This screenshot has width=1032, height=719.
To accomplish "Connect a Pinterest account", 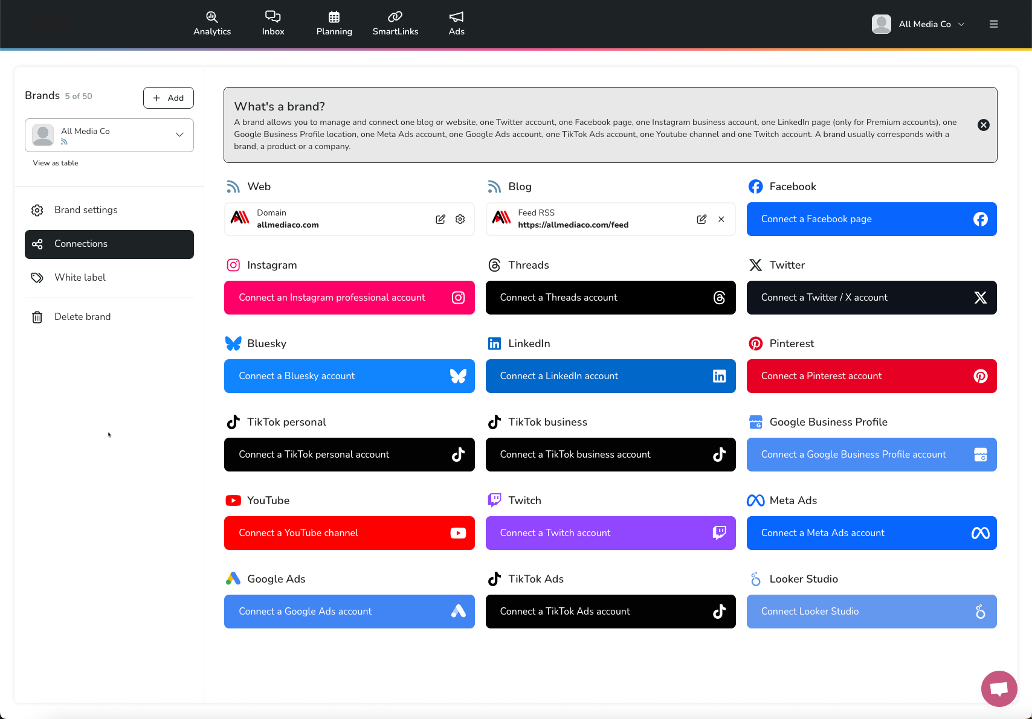I will 871,376.
